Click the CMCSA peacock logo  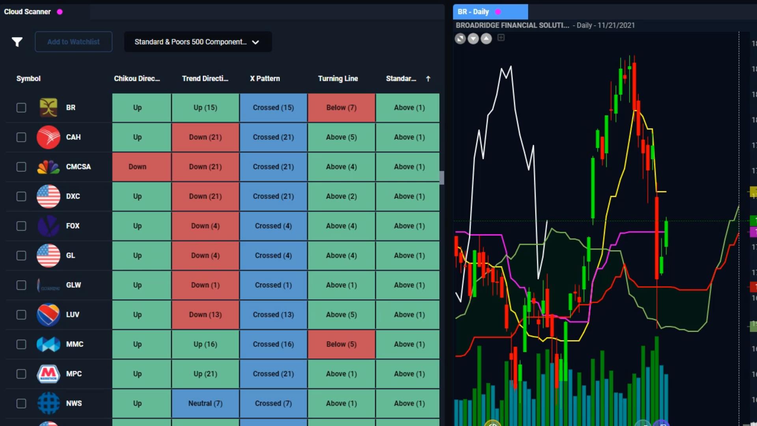tap(48, 167)
